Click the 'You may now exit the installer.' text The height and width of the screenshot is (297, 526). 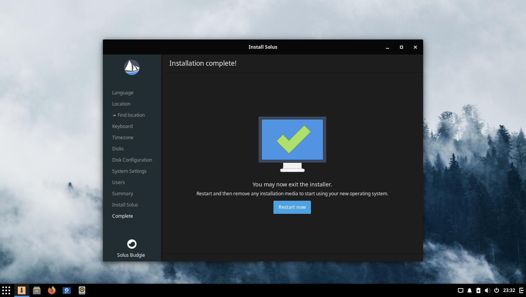pyautogui.click(x=292, y=184)
